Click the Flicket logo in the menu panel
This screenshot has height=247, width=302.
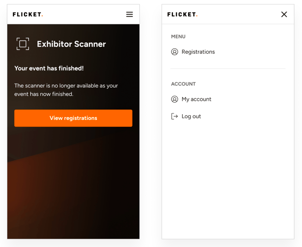182,14
